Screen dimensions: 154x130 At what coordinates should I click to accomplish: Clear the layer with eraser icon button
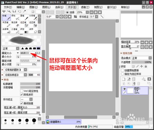pyautogui.click(x=134, y=83)
